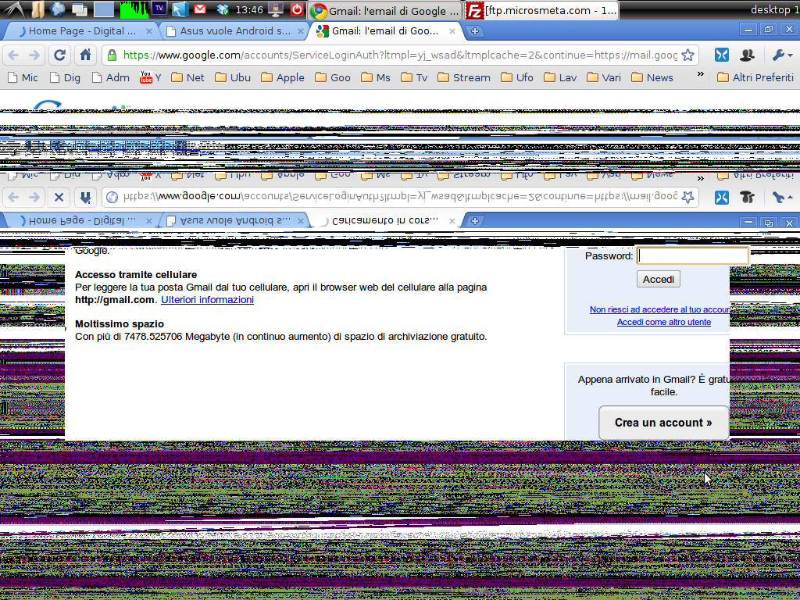Open the Dig bookmark
The width and height of the screenshot is (800, 600).
tap(65, 77)
